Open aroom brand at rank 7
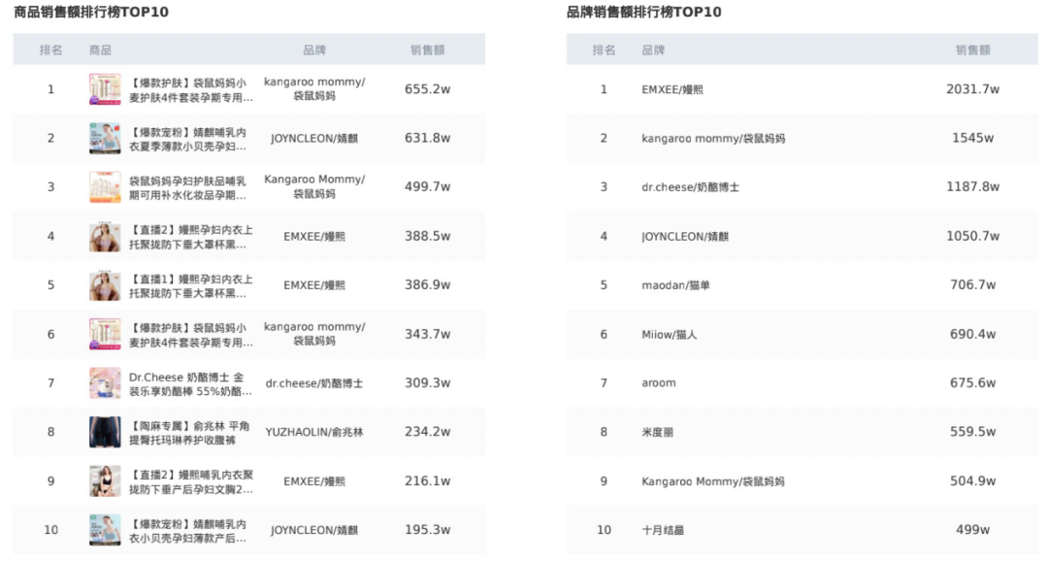 click(658, 382)
